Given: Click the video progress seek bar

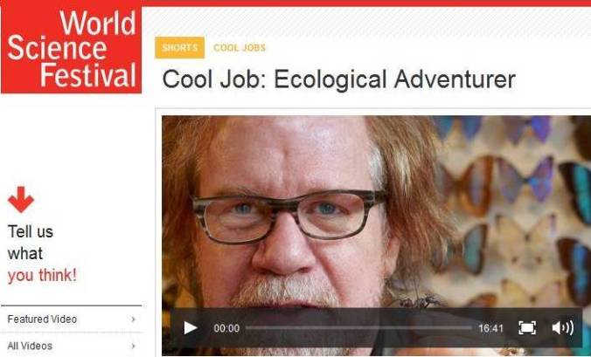Looking at the screenshot, I should pos(358,328).
